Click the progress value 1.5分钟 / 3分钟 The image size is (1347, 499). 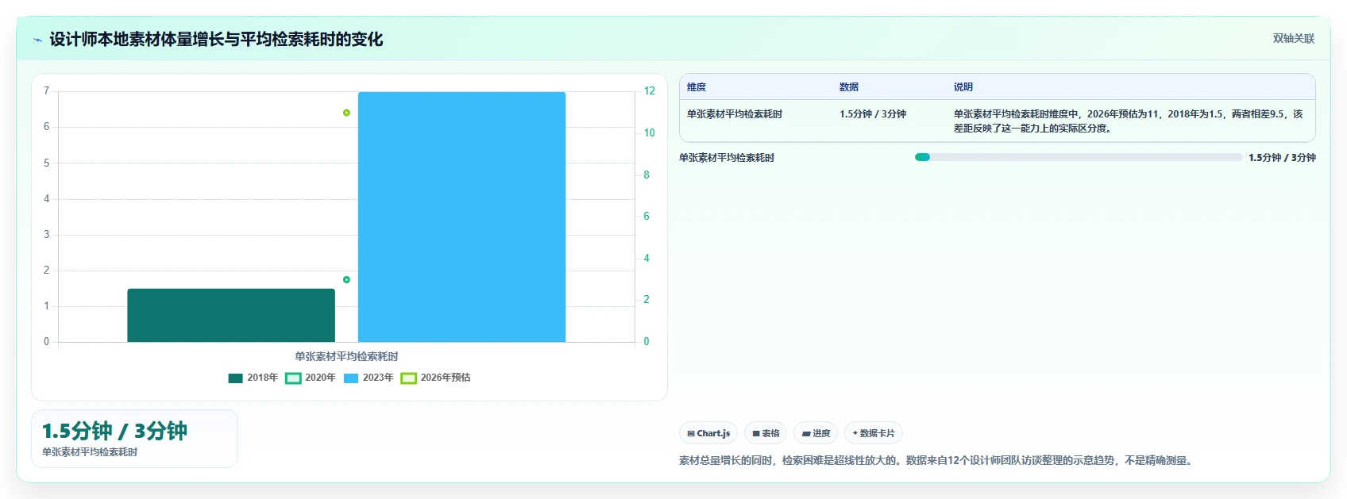click(x=1282, y=158)
